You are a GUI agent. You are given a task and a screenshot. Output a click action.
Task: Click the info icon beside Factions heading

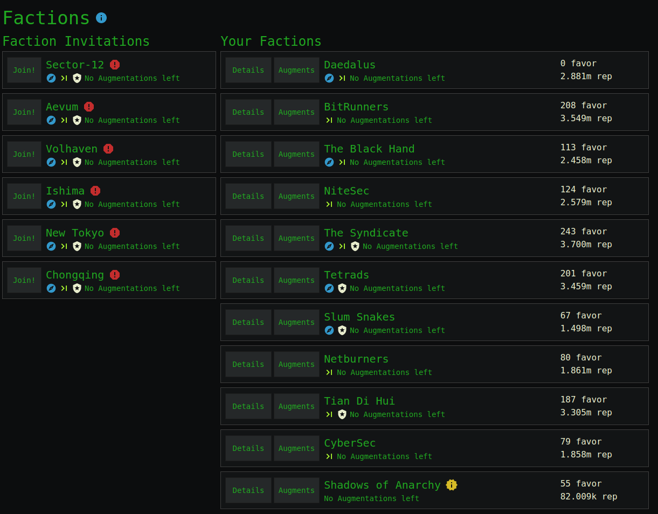[x=101, y=18]
